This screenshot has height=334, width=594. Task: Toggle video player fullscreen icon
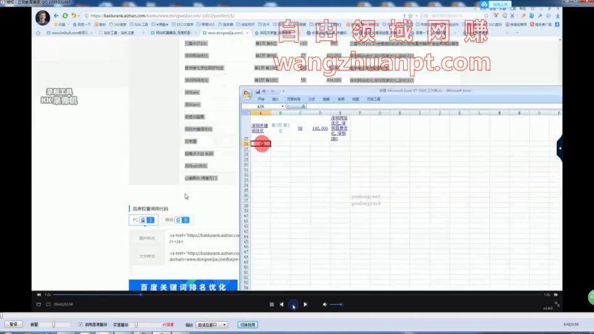557,304
